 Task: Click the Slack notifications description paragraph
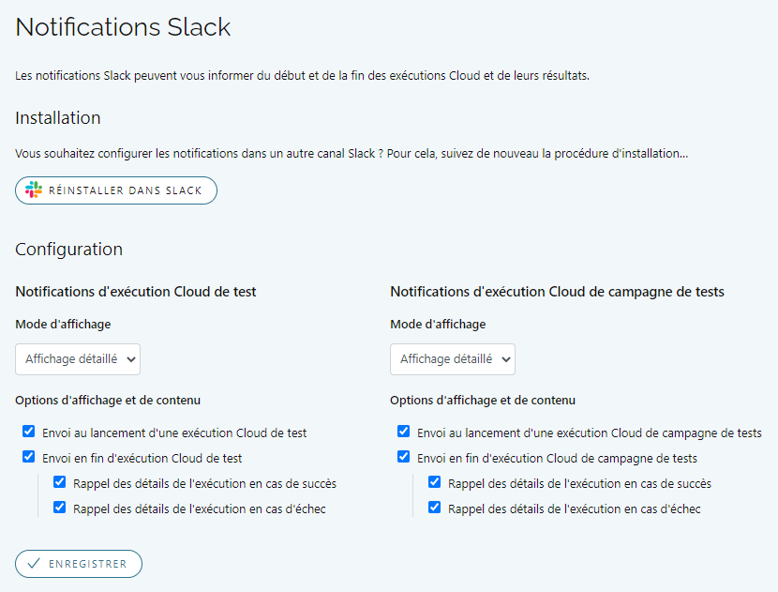(x=303, y=76)
